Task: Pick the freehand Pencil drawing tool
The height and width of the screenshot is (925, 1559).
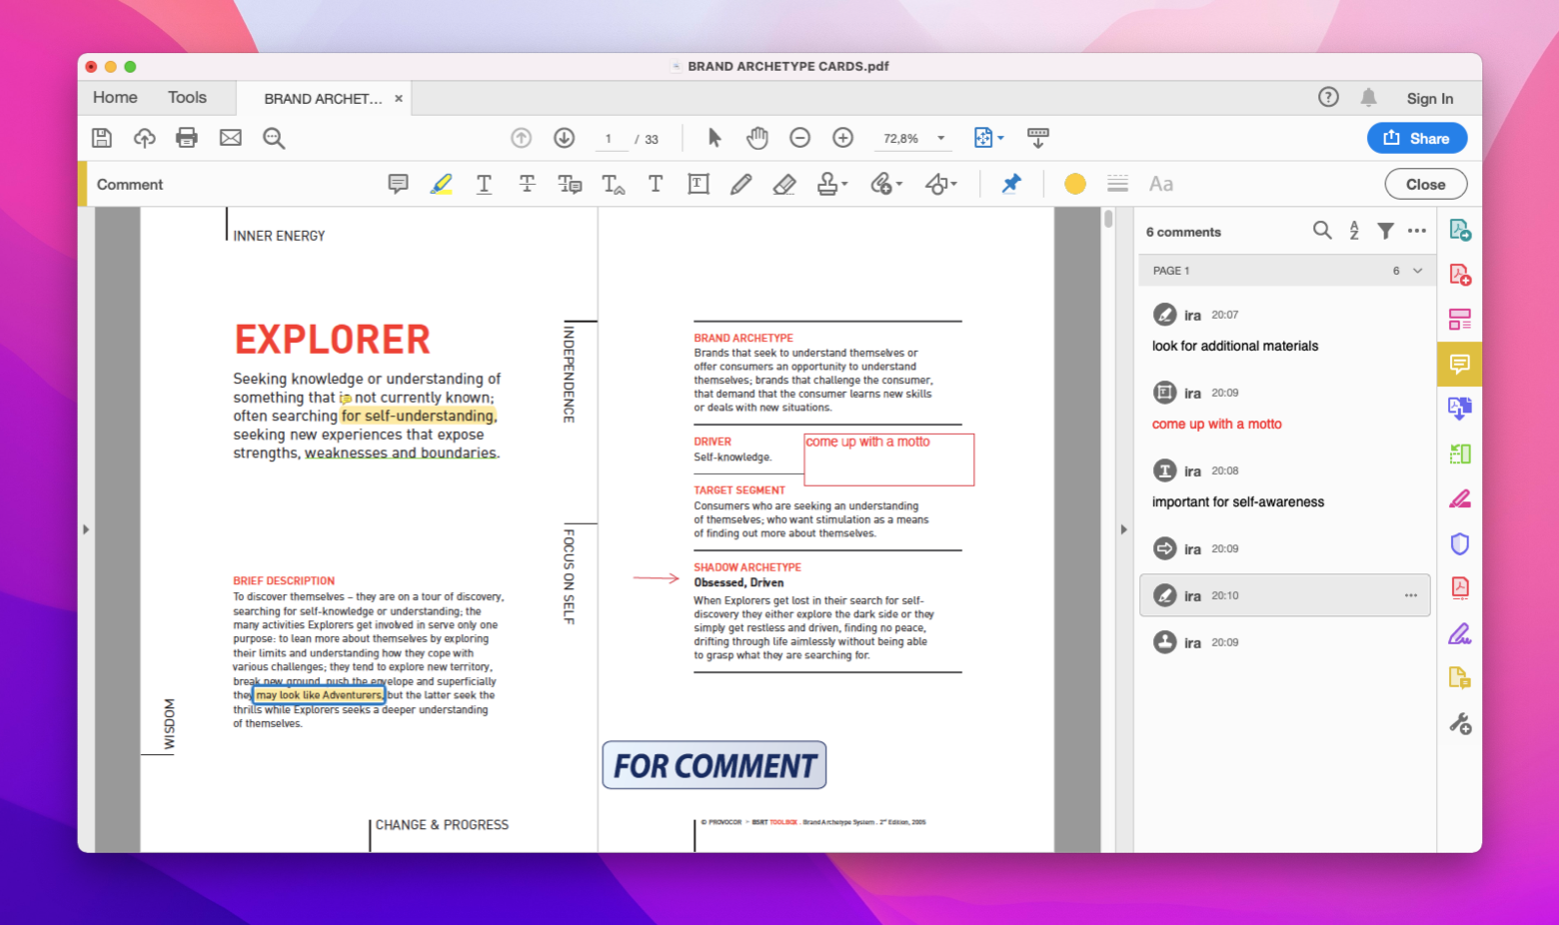Action: tap(741, 184)
